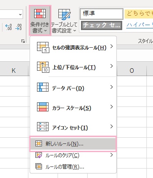Screen dimensions: 153x178
Task: Expand the セルの強調表示ルール chevron arrow
Action: point(111,46)
